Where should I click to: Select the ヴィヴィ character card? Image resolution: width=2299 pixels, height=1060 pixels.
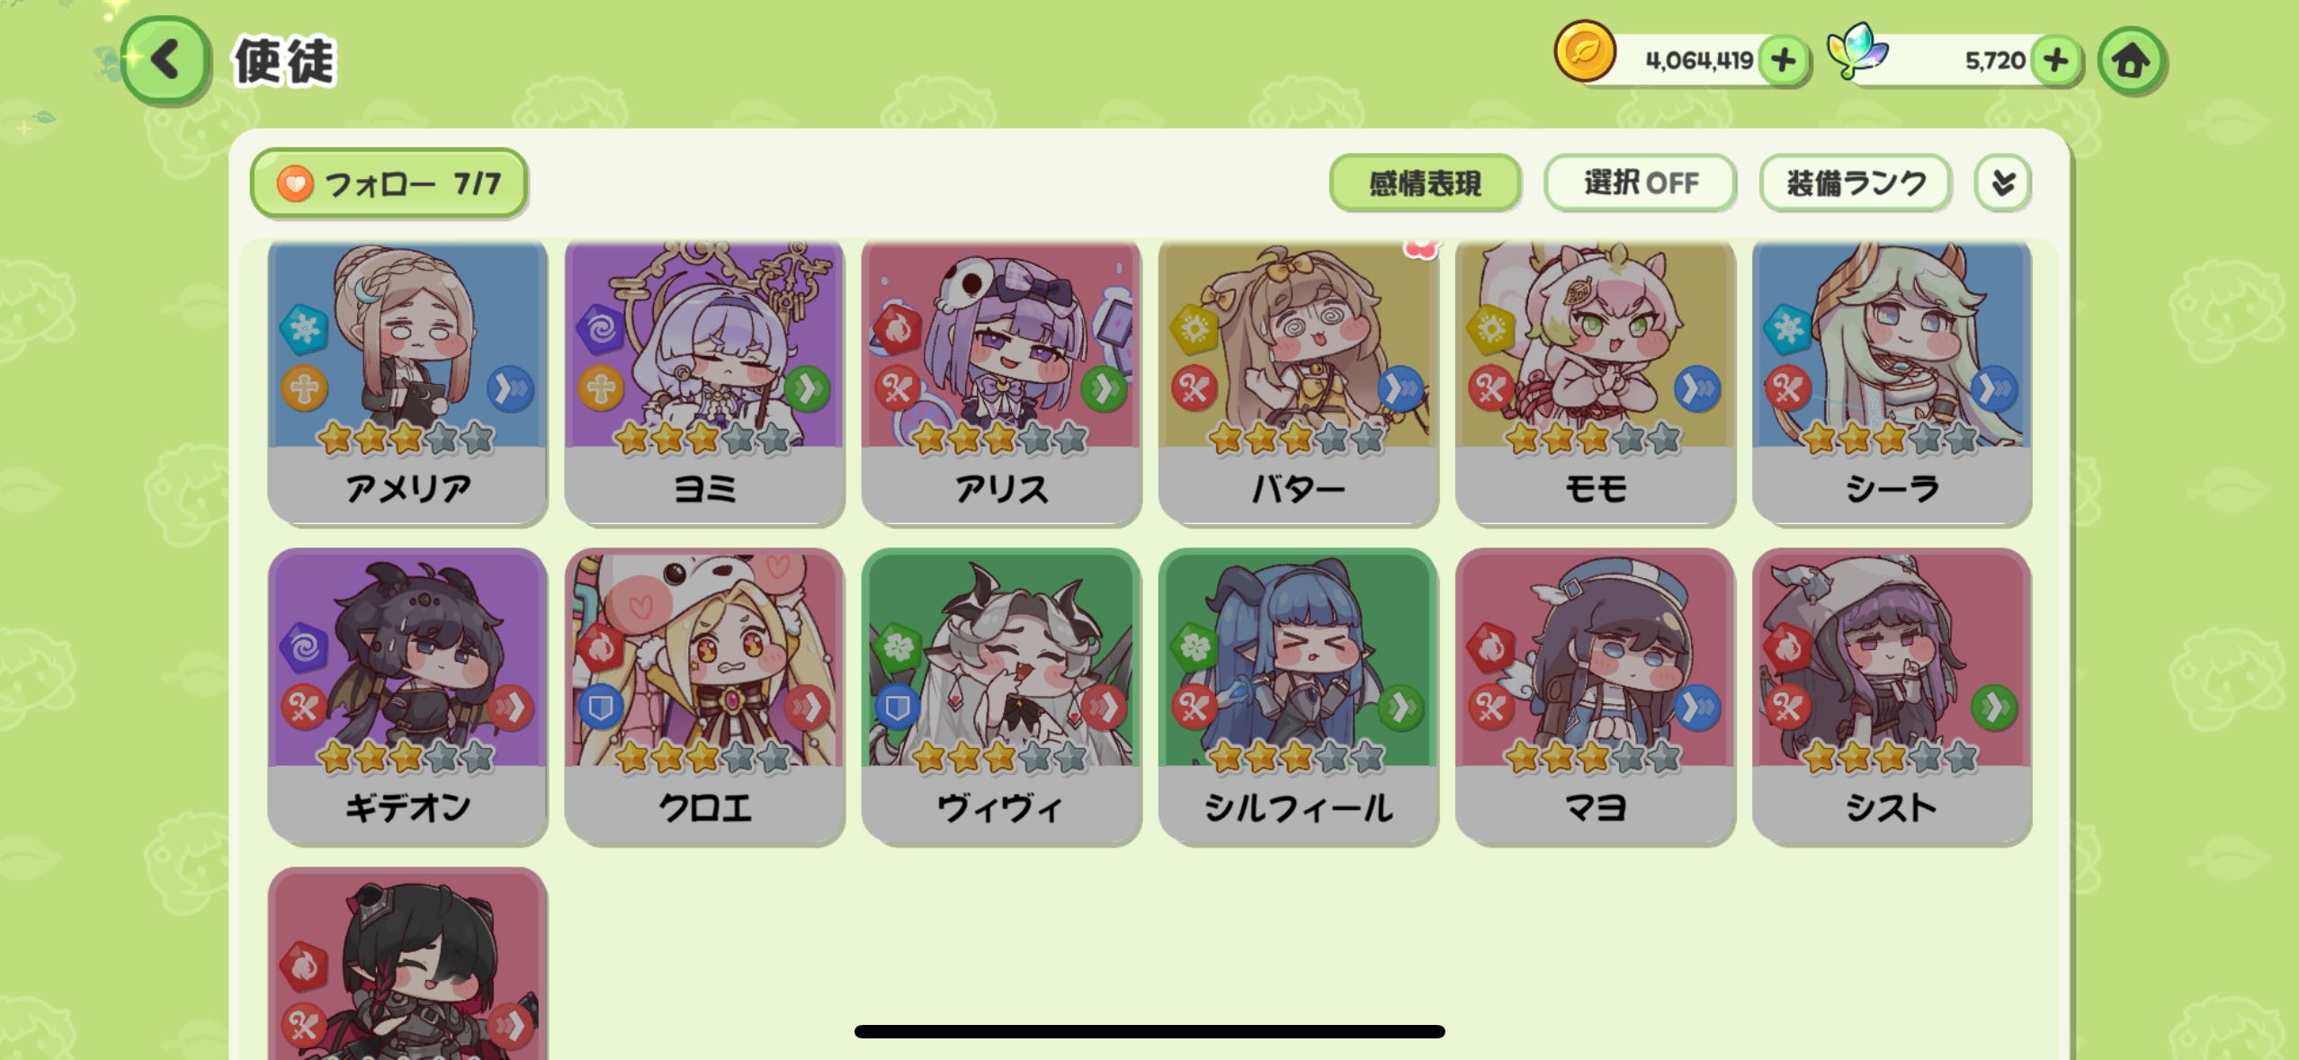point(1001,697)
